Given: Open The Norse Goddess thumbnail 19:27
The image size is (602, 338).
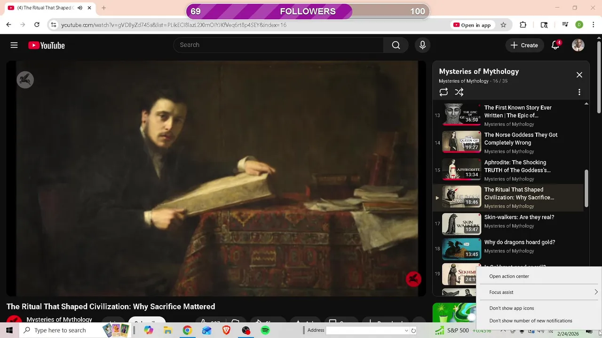Looking at the screenshot, I should [461, 142].
